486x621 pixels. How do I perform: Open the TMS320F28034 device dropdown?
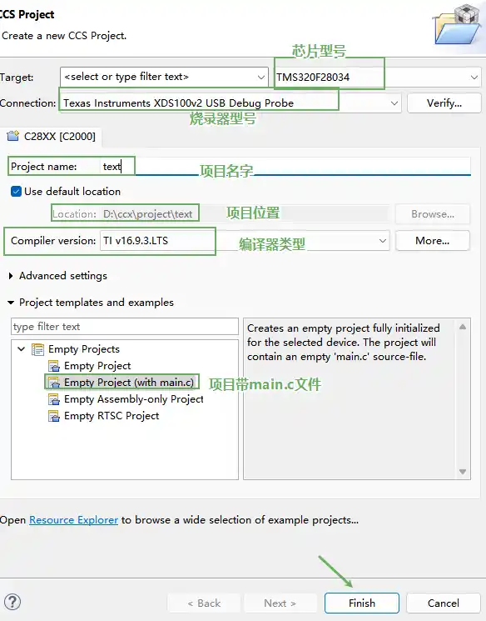click(x=474, y=77)
